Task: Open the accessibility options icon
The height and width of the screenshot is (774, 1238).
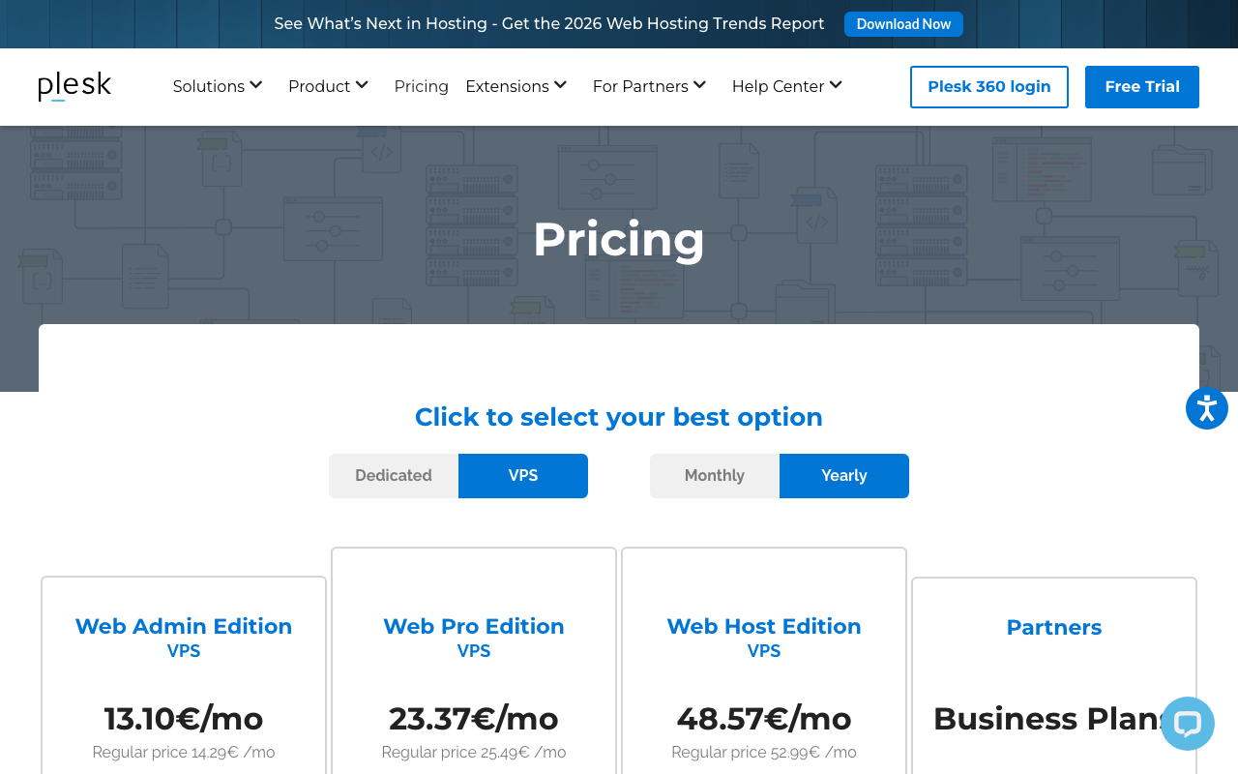Action: click(1206, 408)
